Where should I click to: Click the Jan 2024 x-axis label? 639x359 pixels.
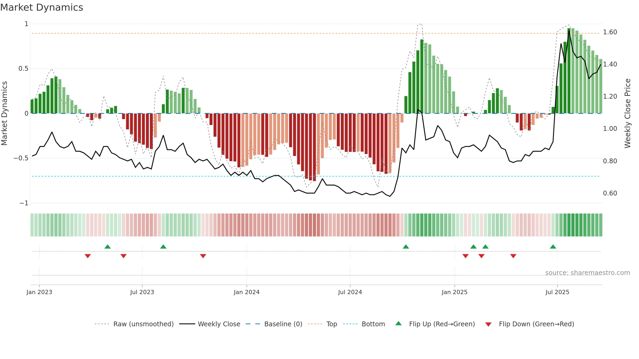(247, 292)
